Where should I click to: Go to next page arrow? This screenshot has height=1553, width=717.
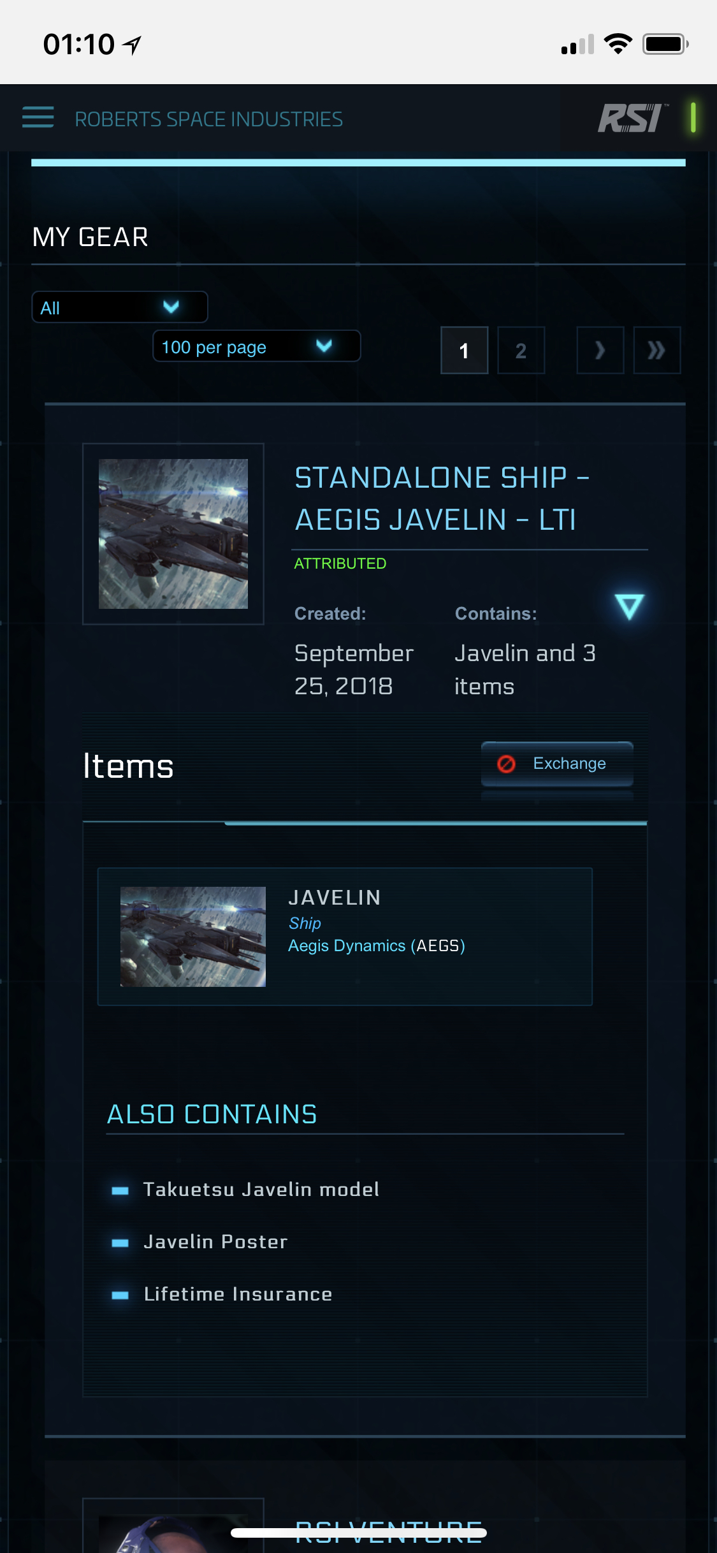pos(600,350)
